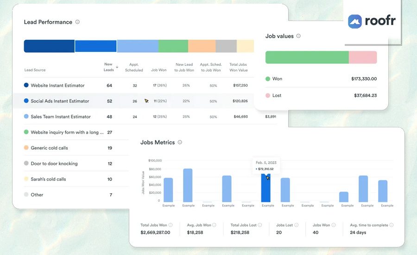The width and height of the screenshot is (417, 255).
Task: Open the info icon for Avg. Job Won
Action: pos(214,225)
